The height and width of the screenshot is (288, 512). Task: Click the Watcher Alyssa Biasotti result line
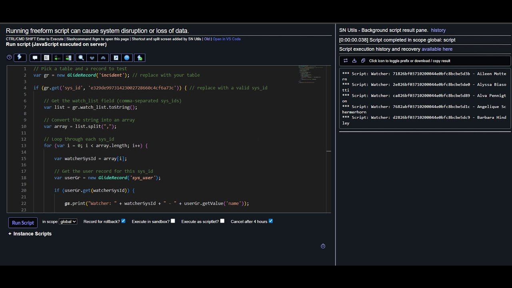424,87
